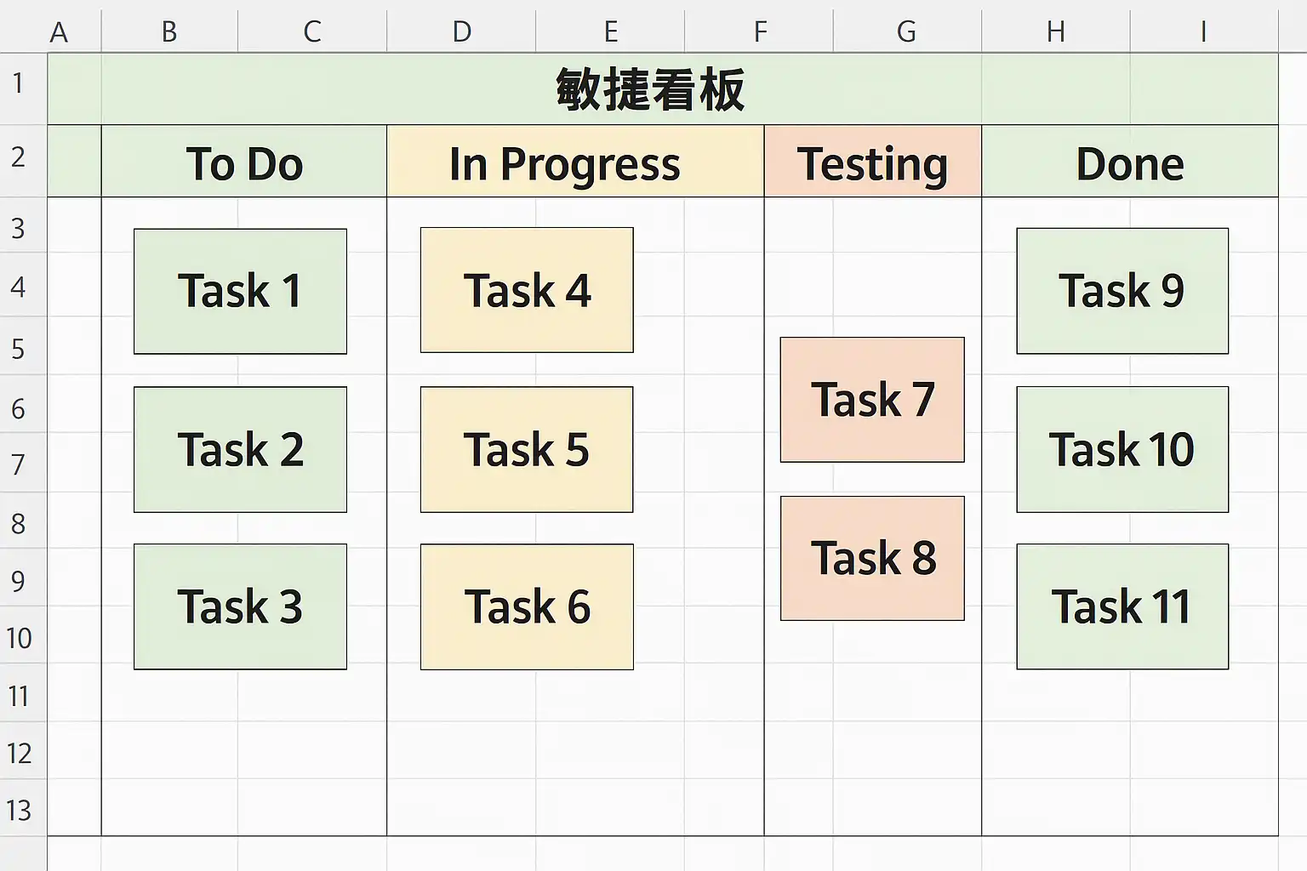Select the Task 3 card

tap(240, 606)
